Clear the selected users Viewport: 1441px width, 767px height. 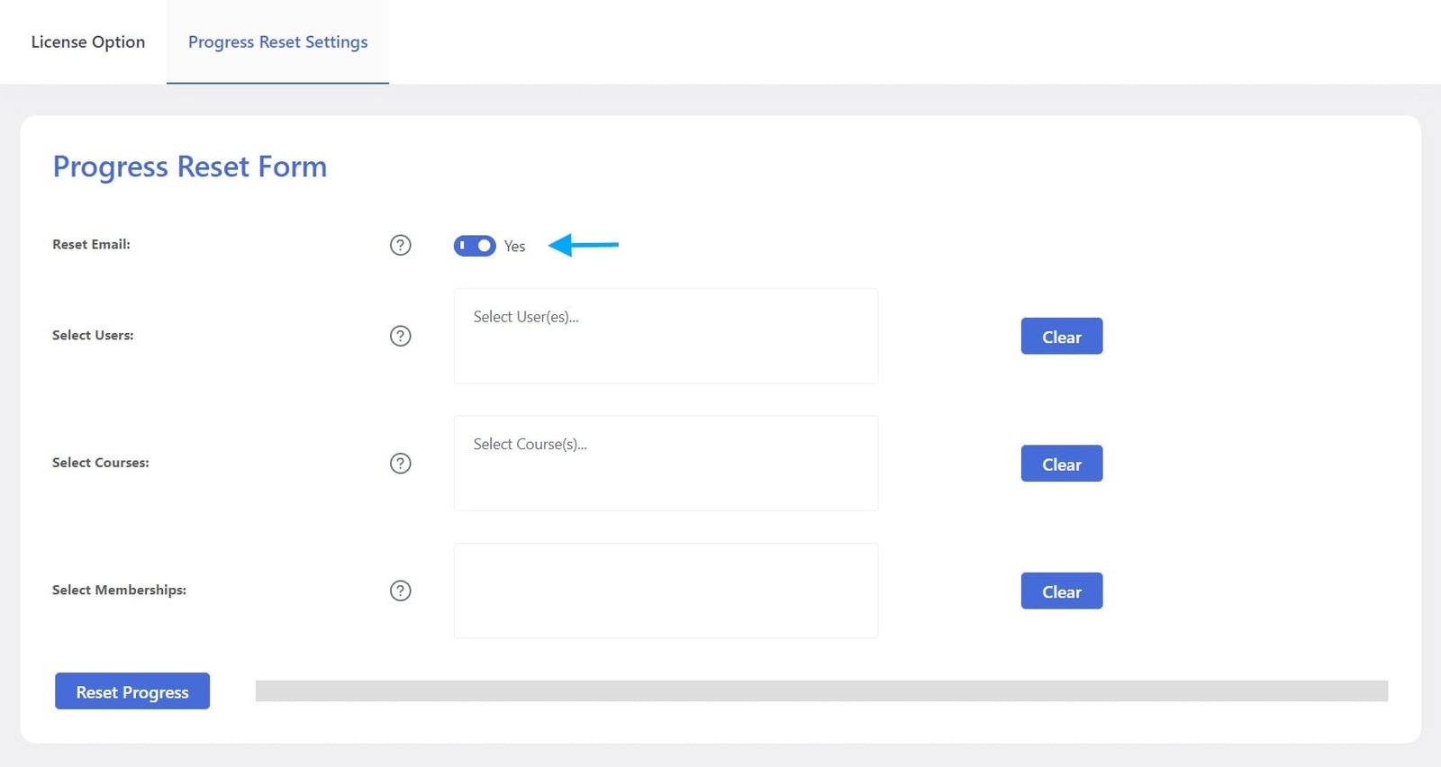coord(1062,337)
